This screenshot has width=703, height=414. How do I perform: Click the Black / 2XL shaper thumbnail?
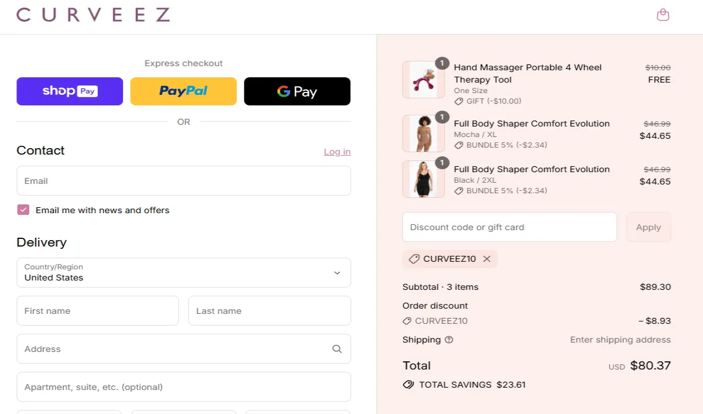pyautogui.click(x=423, y=179)
